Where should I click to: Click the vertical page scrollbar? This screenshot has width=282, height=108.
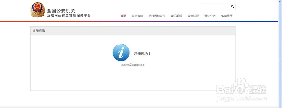[280, 54]
